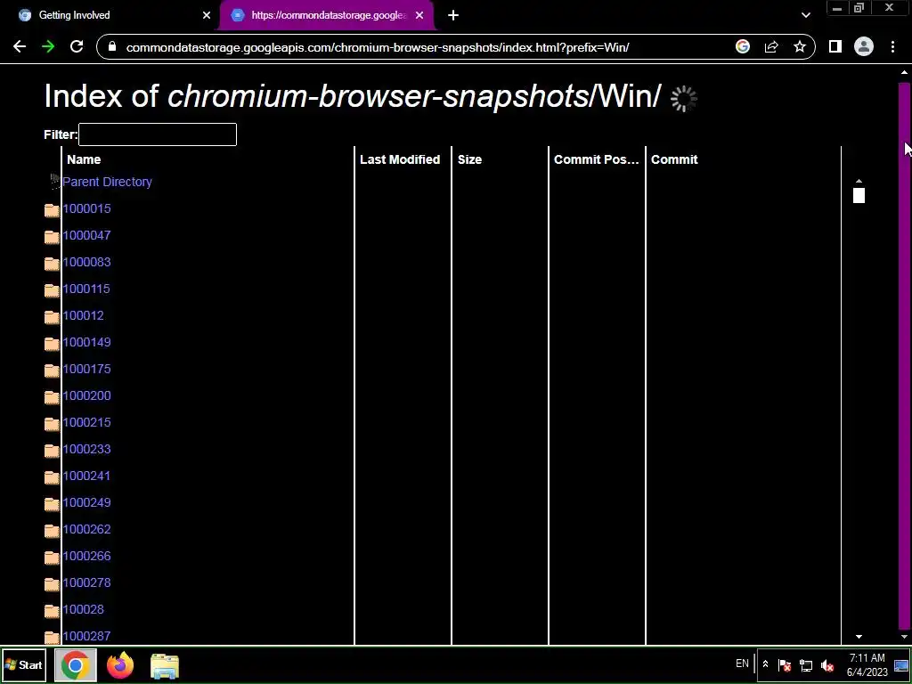Close the Getting Involved tab
This screenshot has height=684, width=912.
point(207,16)
